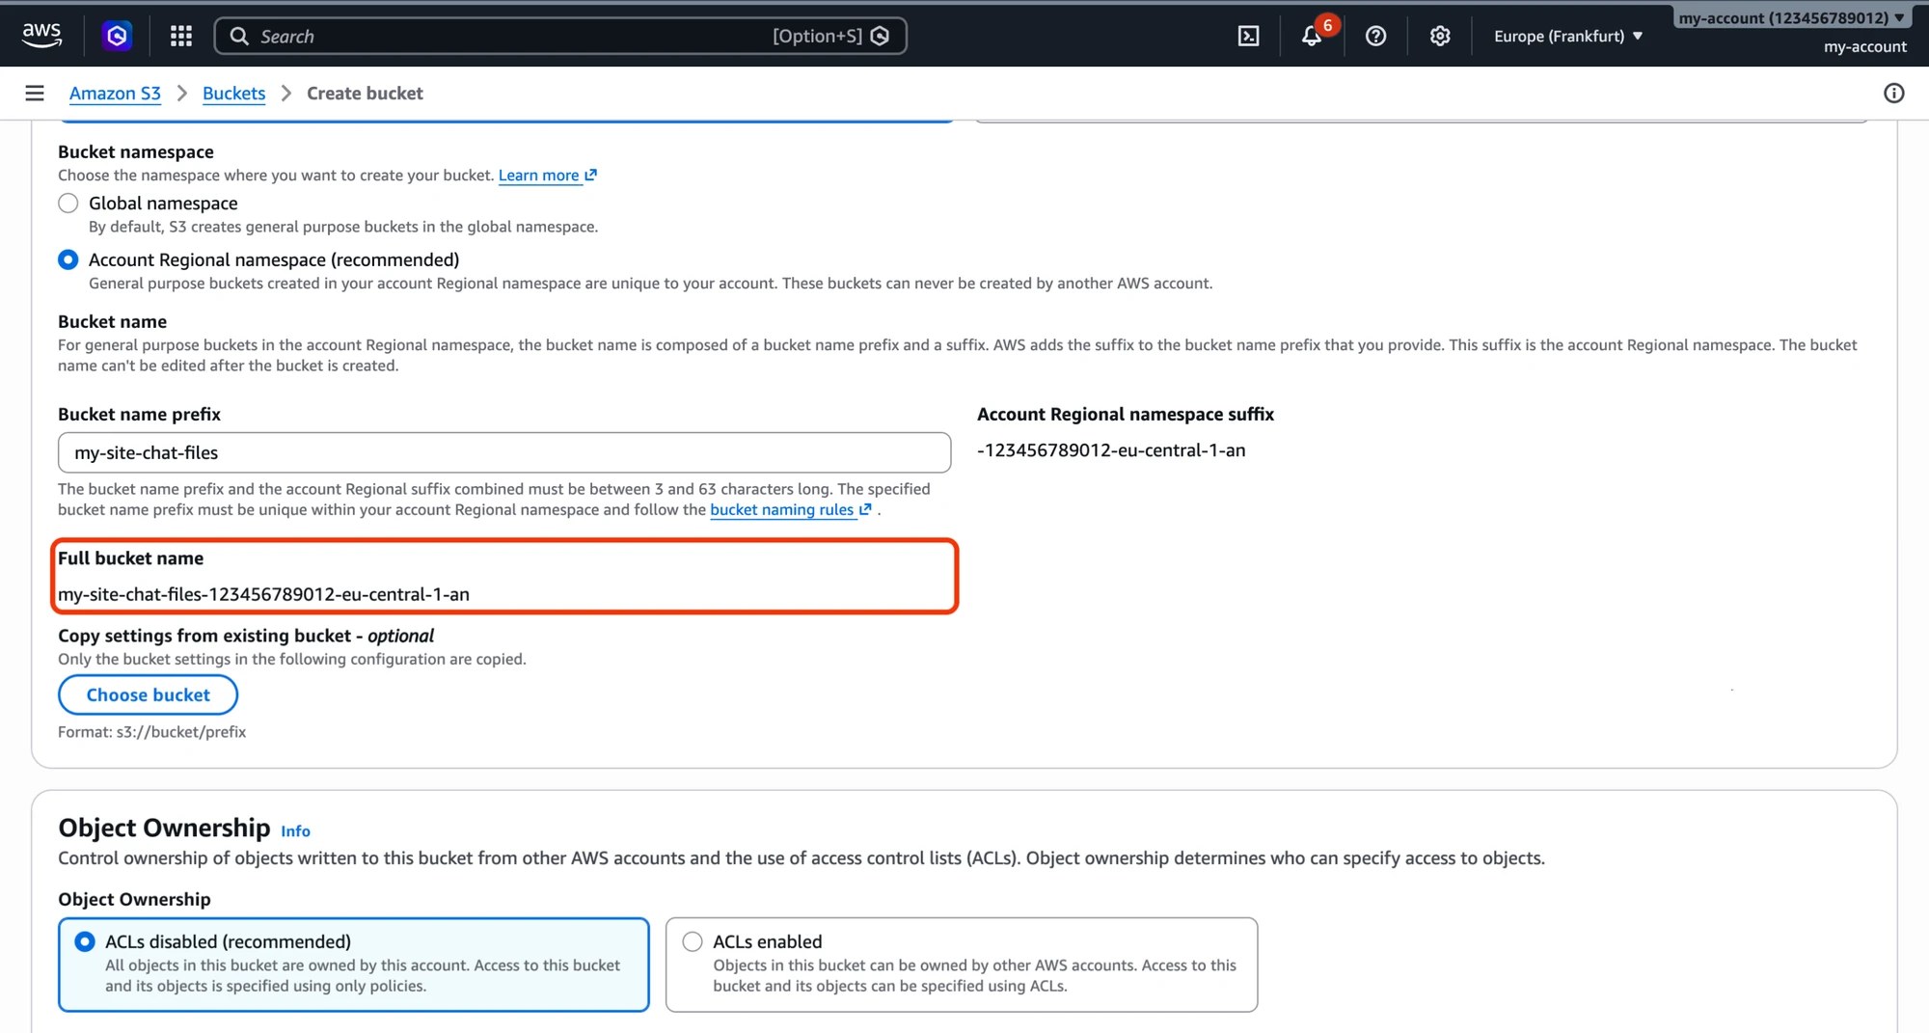Open the CloudShell terminal icon

point(1248,36)
